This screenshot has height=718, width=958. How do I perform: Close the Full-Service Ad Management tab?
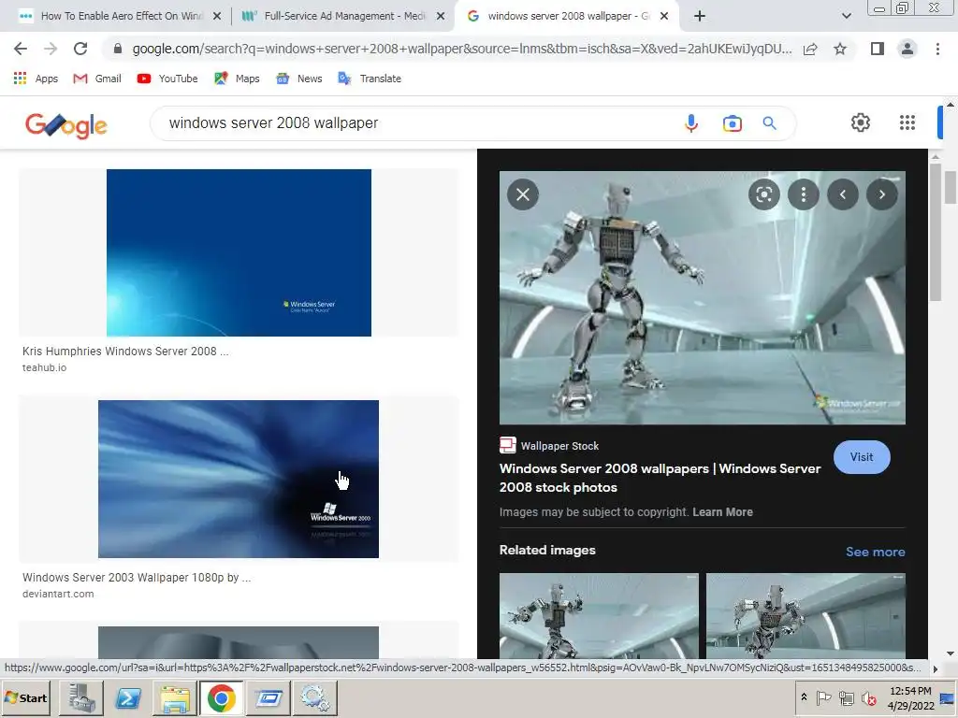coord(441,17)
